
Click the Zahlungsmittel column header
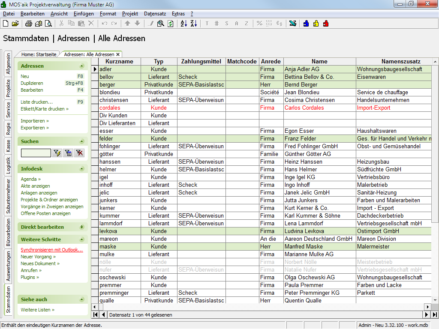click(x=201, y=62)
